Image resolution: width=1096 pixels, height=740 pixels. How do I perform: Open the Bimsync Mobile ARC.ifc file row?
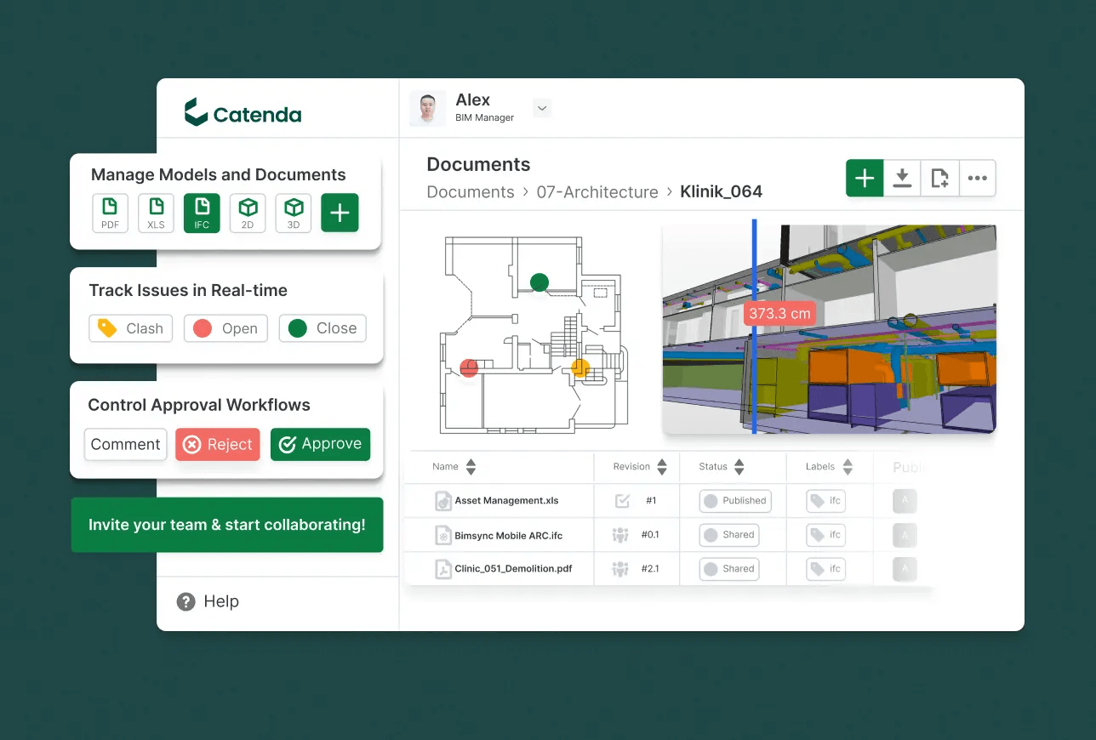[508, 535]
